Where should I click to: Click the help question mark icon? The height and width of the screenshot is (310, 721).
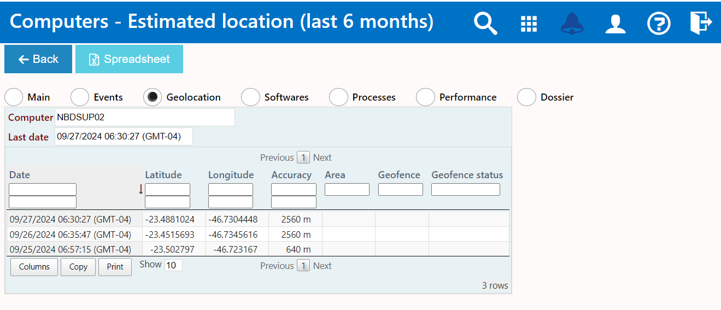pos(658,24)
